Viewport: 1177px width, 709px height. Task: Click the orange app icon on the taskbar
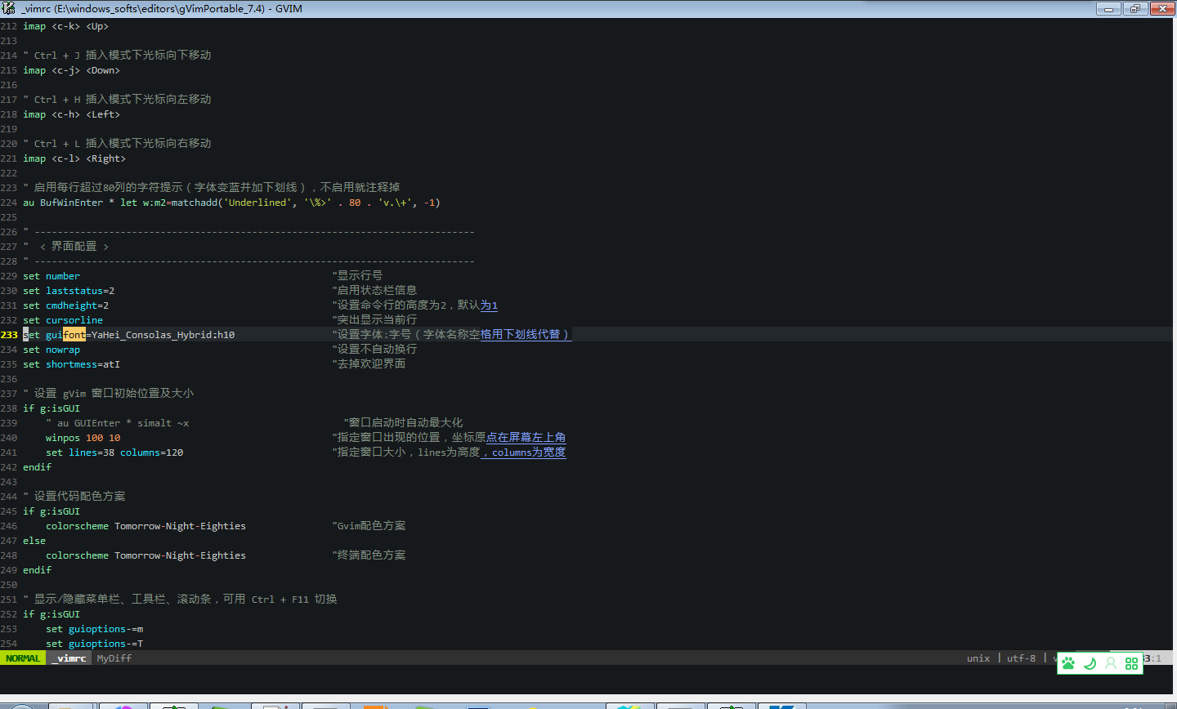[374, 706]
